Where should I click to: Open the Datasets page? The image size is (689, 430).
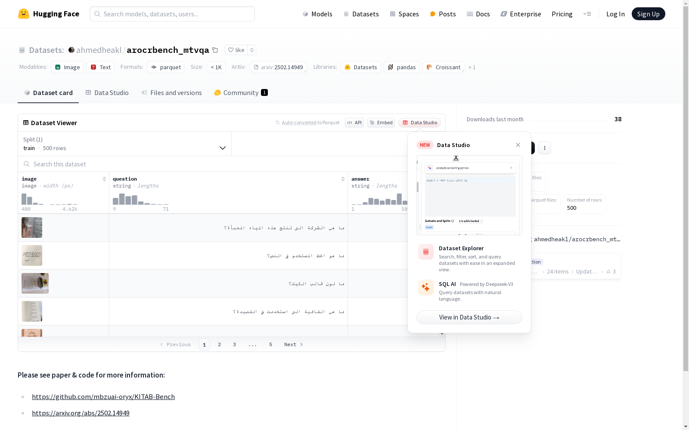(x=361, y=14)
